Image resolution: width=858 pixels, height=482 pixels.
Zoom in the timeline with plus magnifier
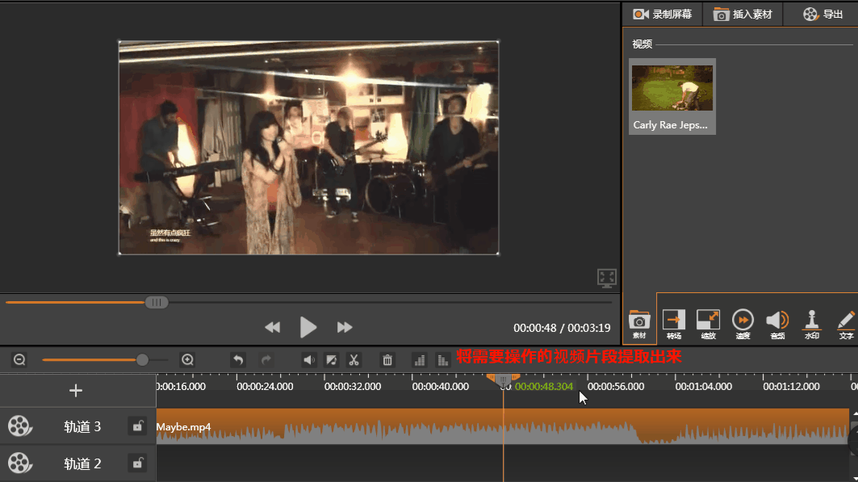pos(188,359)
